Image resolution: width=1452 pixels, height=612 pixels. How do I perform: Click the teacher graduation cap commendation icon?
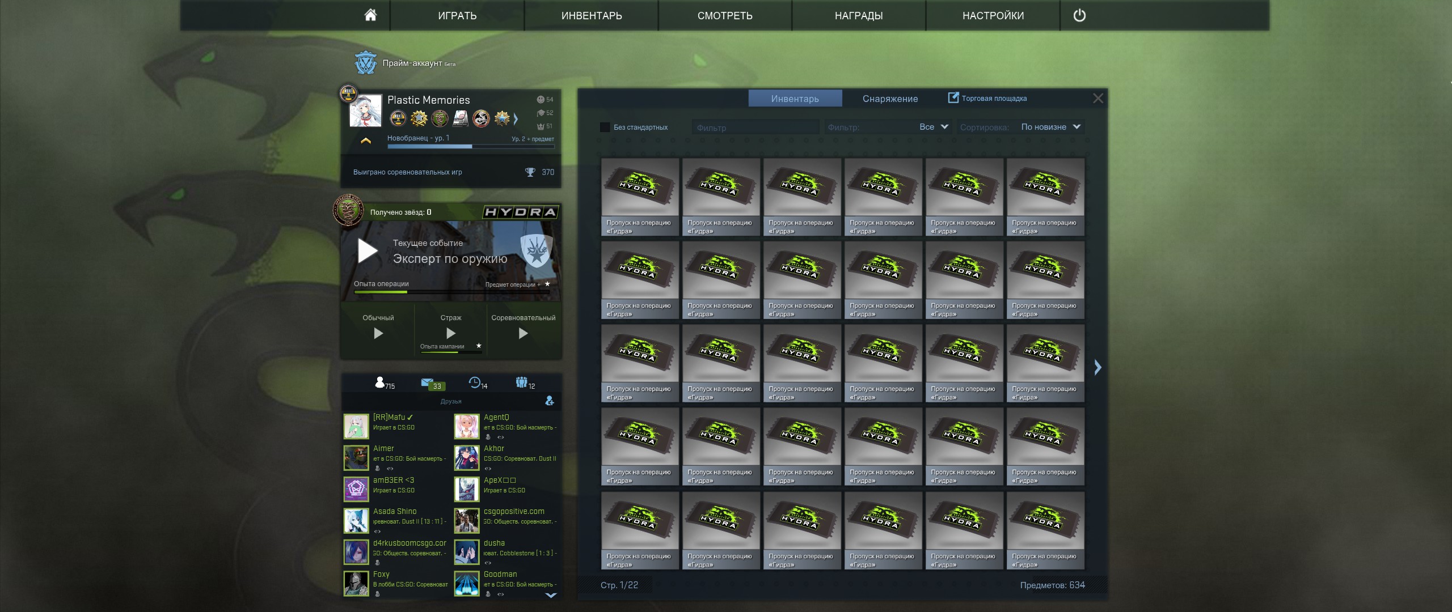click(x=541, y=113)
